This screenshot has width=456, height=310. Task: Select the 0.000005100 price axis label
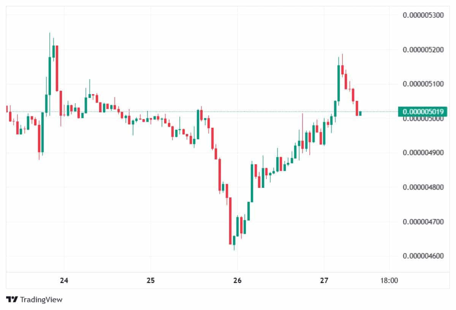click(x=423, y=84)
